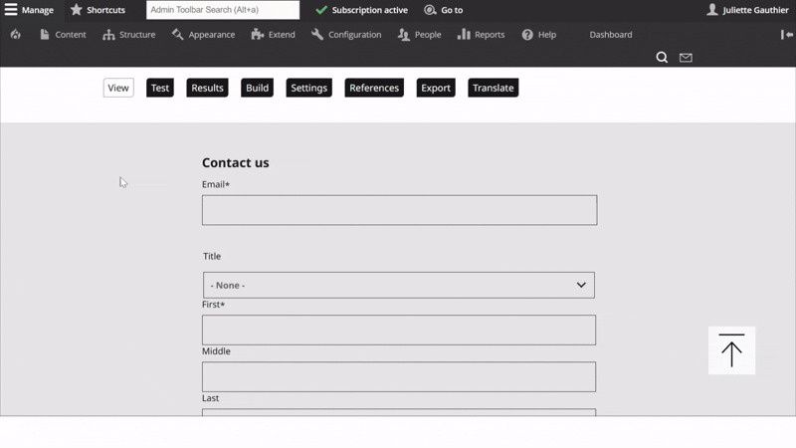This screenshot has height=448, width=796.
Task: Open the Go to menu
Action: (444, 10)
